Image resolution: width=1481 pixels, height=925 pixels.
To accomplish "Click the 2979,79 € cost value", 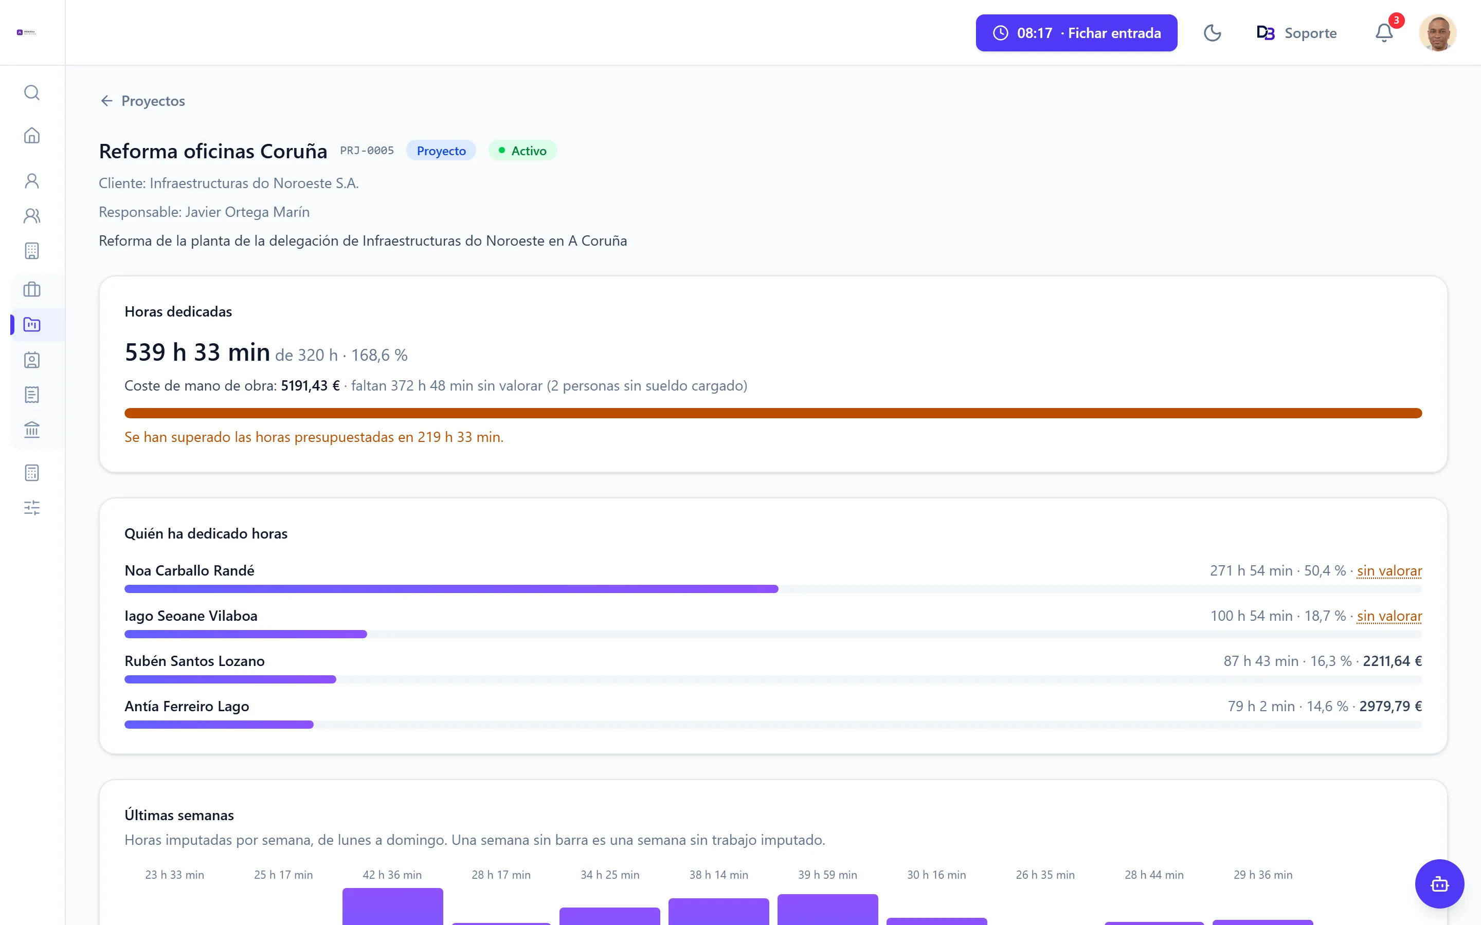I will coord(1390,707).
